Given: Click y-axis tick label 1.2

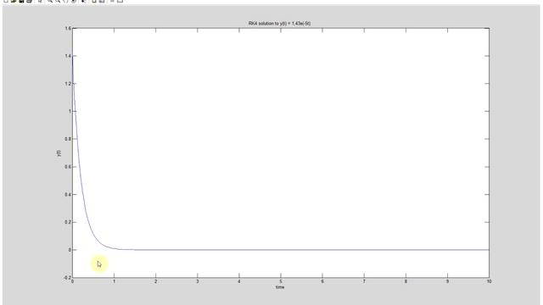Looking at the screenshot, I should tap(68, 84).
